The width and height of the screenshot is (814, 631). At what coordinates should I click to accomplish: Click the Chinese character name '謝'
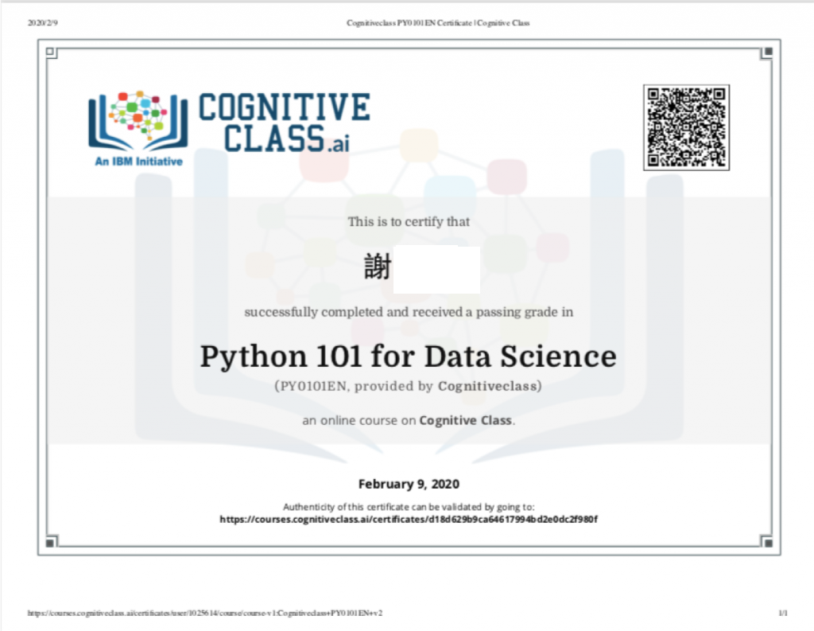pyautogui.click(x=378, y=267)
